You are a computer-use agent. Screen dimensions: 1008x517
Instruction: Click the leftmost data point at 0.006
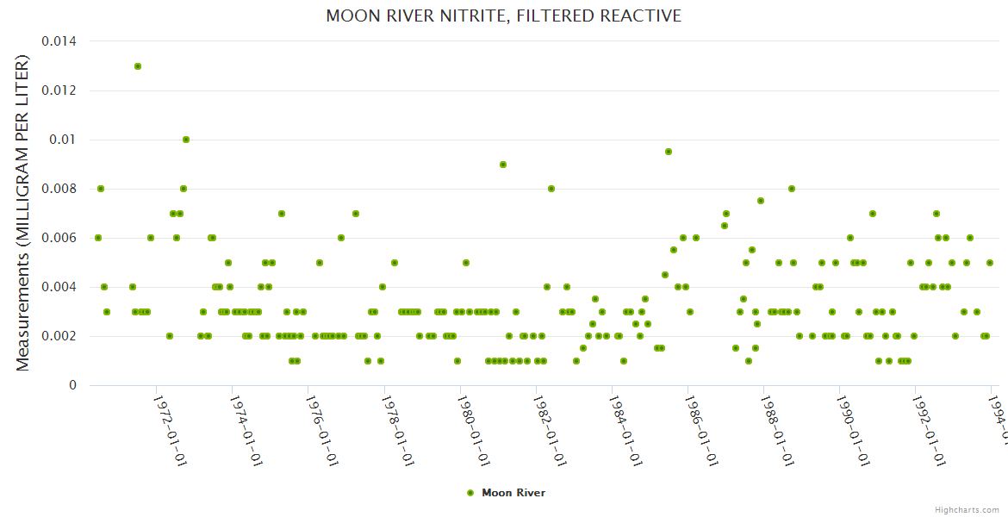[98, 238]
